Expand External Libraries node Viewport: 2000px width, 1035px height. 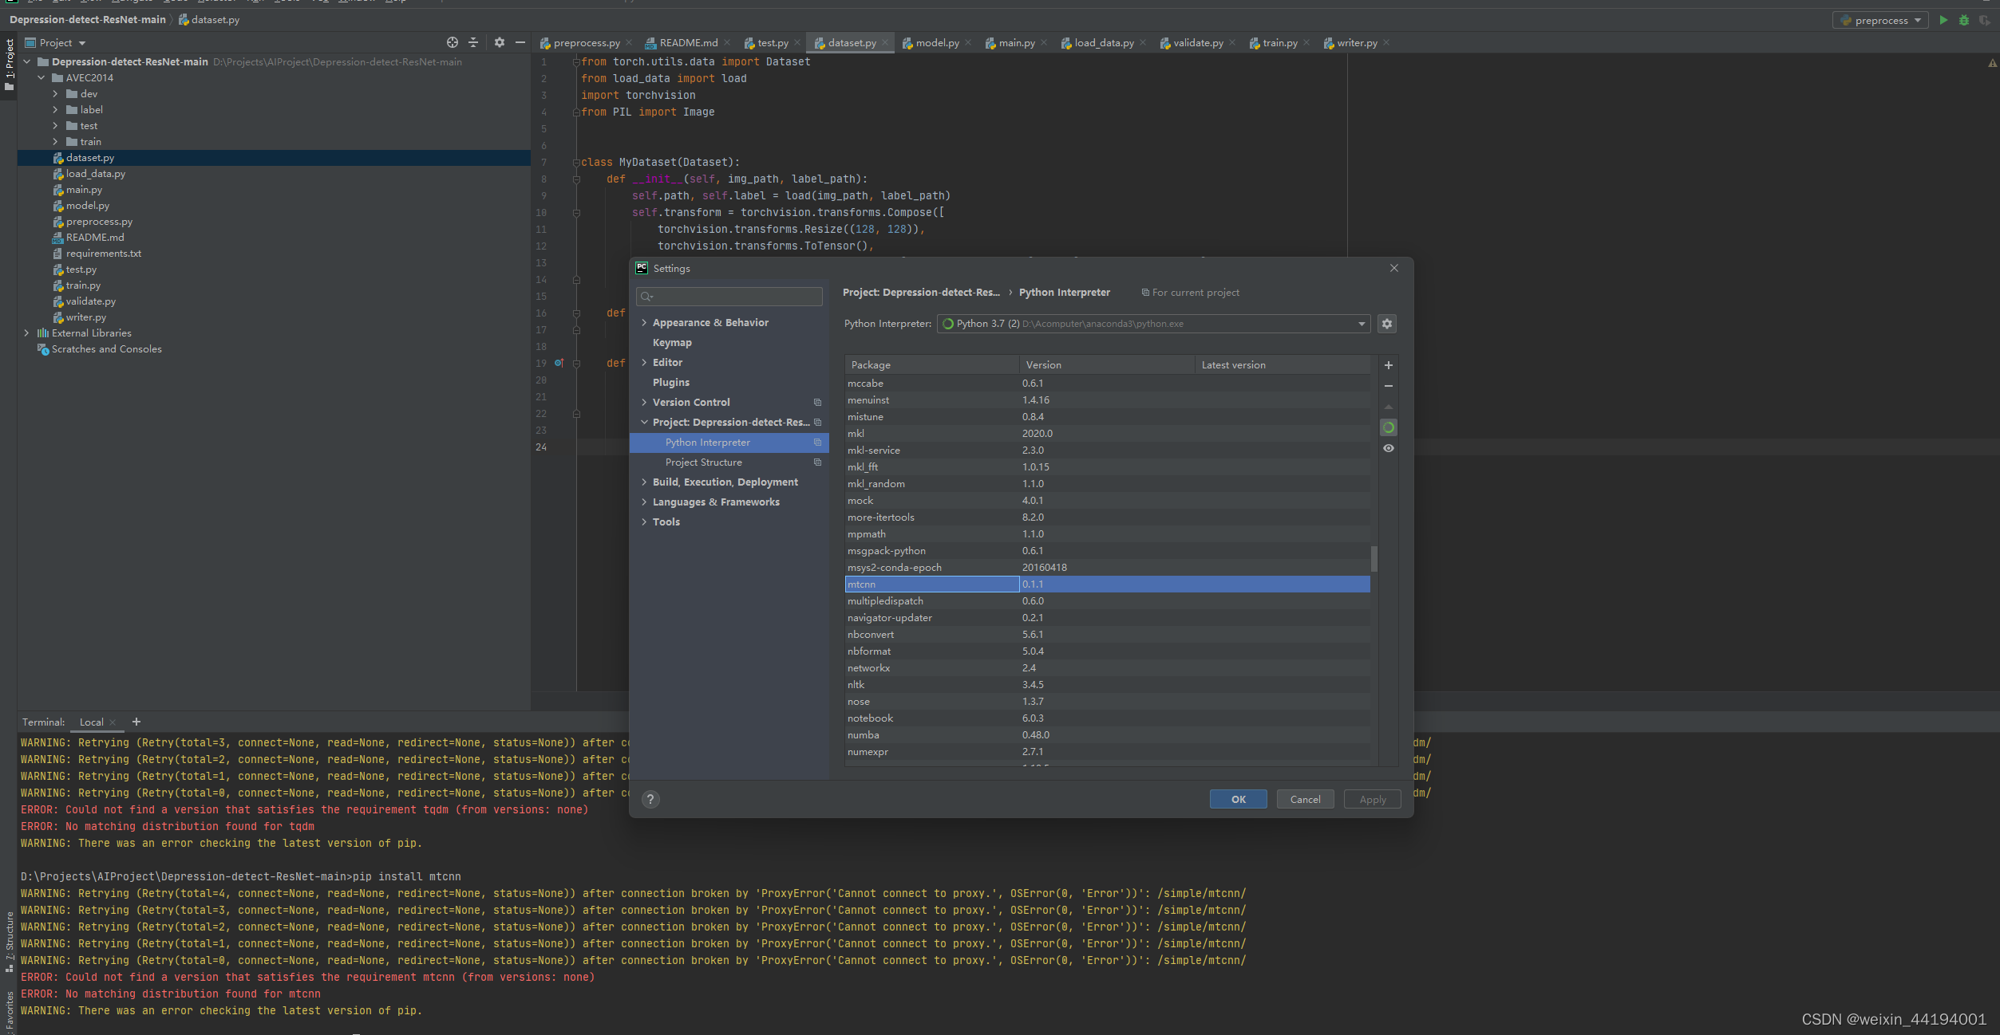click(26, 333)
